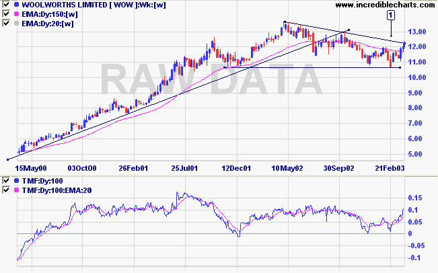
Task: Click the 26Feb01 date label
Action: [133, 168]
